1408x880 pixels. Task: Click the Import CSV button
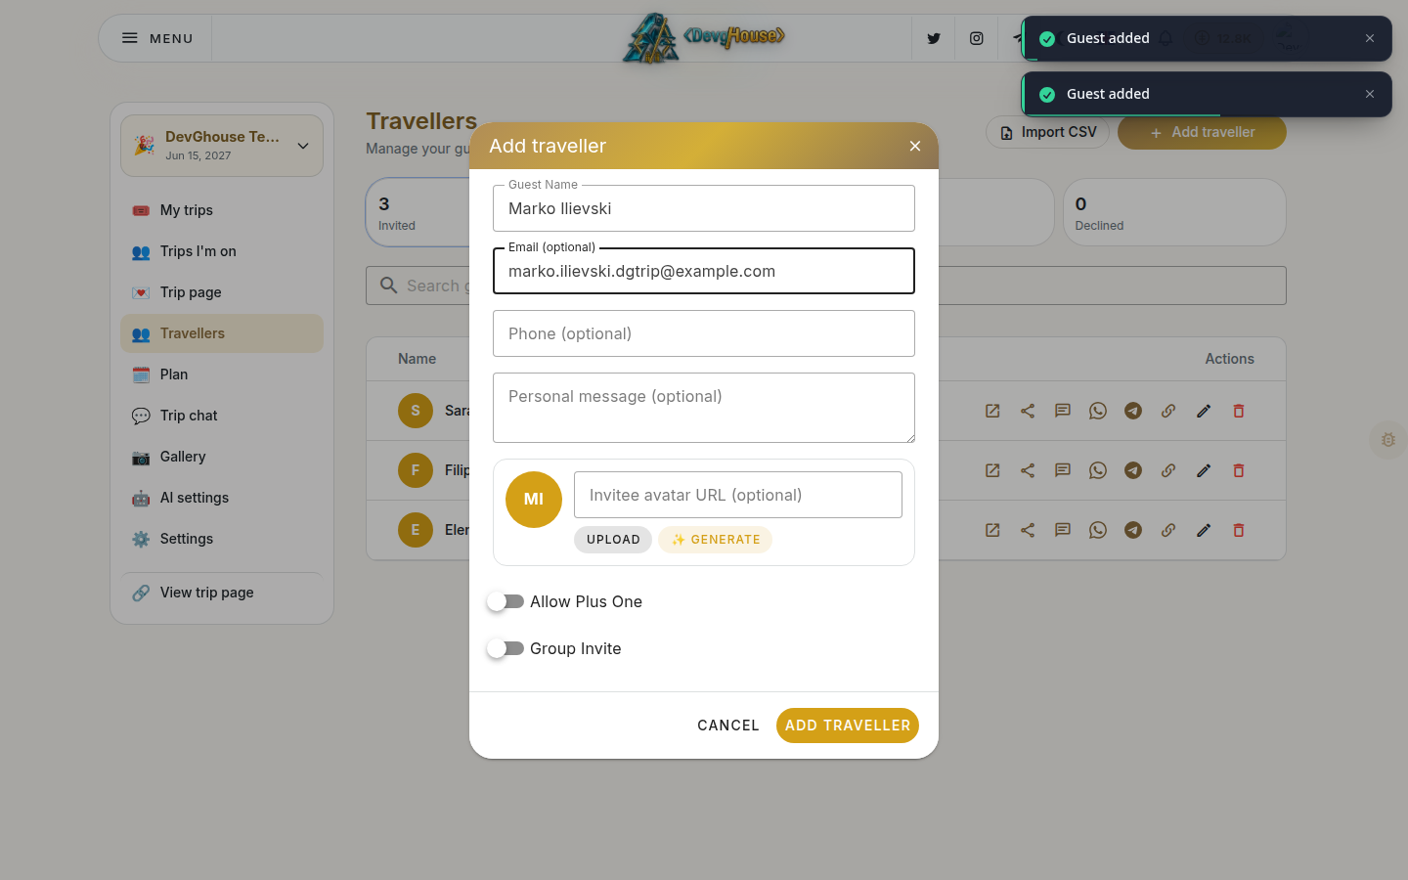[x=1048, y=132]
